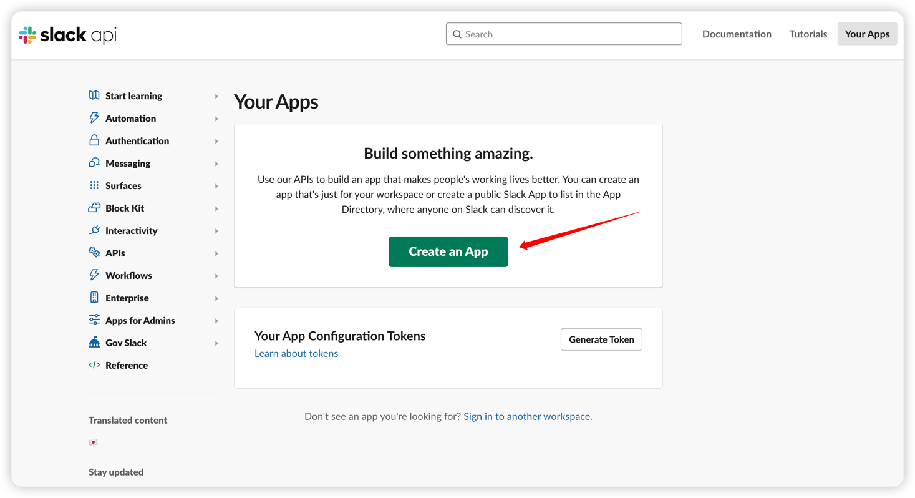Screen dimensions: 915x498
Task: Click the Automation lightning bolt icon
Action: (94, 118)
